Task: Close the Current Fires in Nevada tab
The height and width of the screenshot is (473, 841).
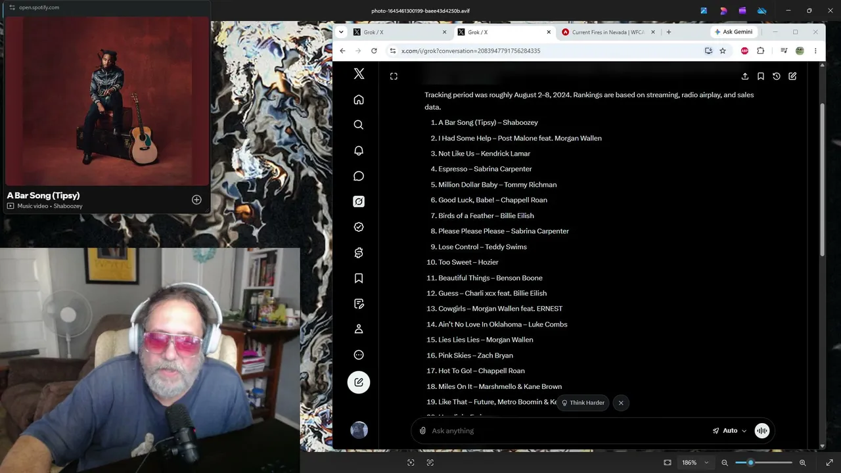Action: click(652, 32)
